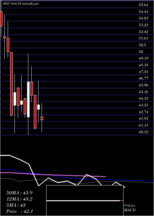Click the 41.13 axis label
The height and width of the screenshot is (216, 154).
[x=144, y=125]
